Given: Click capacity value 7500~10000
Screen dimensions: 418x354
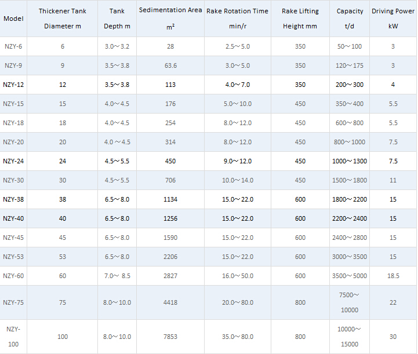Looking at the screenshot, I should click(350, 302).
